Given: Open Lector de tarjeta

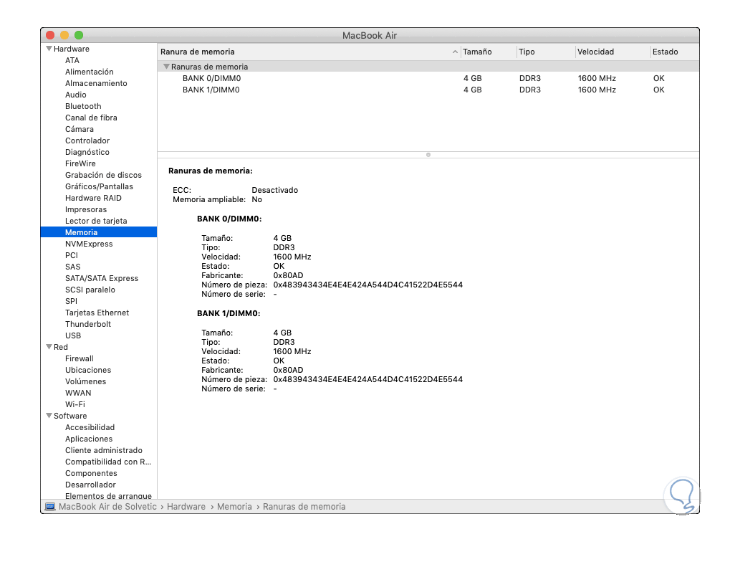Looking at the screenshot, I should (x=96, y=221).
